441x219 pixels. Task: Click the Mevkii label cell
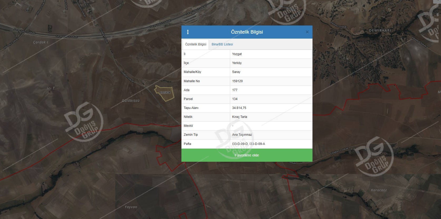(206, 126)
